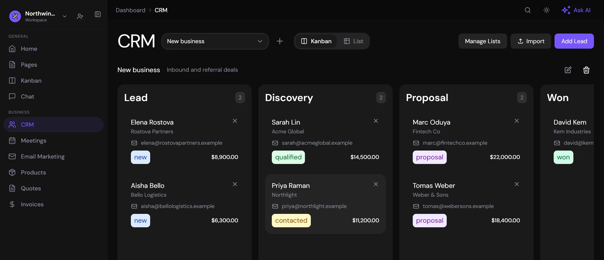Delete the New business list with the trash icon
Image resolution: width=604 pixels, height=260 pixels.
(x=586, y=70)
